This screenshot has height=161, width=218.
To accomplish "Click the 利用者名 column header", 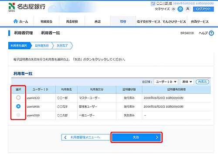I will 66,89.
